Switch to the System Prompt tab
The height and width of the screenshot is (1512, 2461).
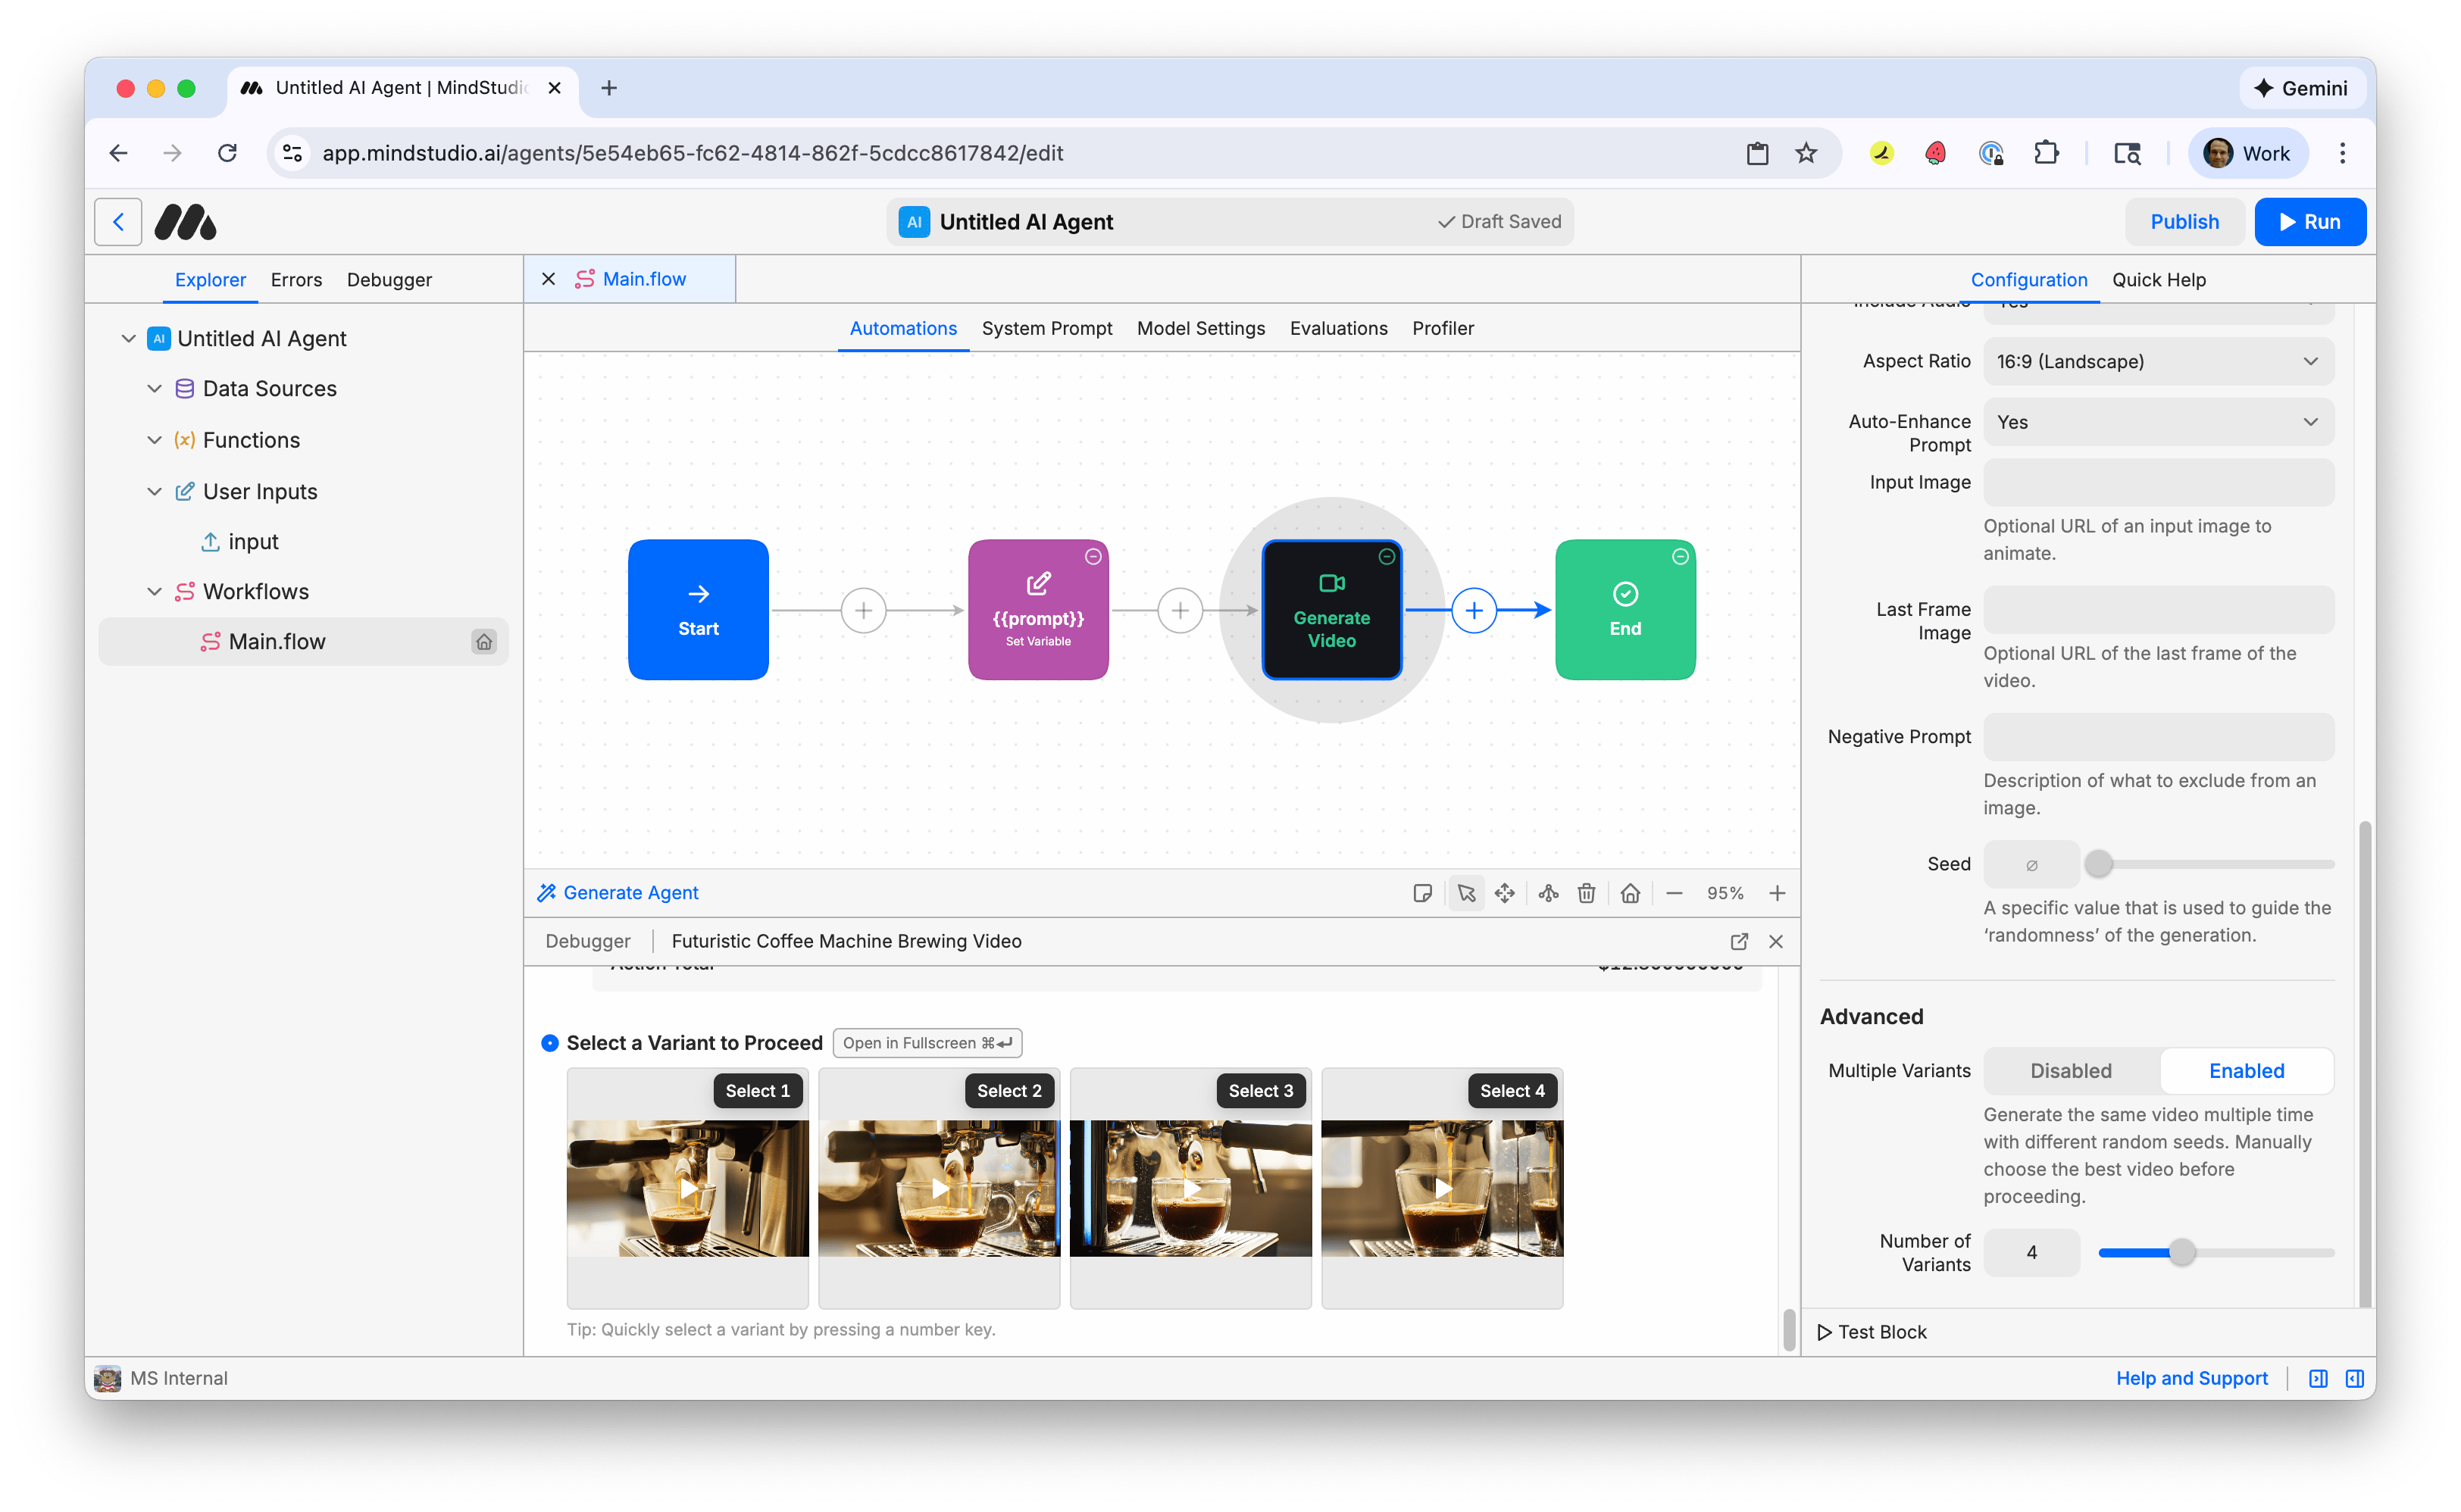1046,328
